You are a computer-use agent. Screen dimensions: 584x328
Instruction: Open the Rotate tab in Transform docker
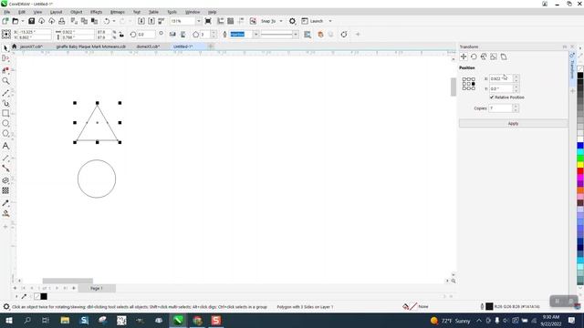(x=474, y=56)
